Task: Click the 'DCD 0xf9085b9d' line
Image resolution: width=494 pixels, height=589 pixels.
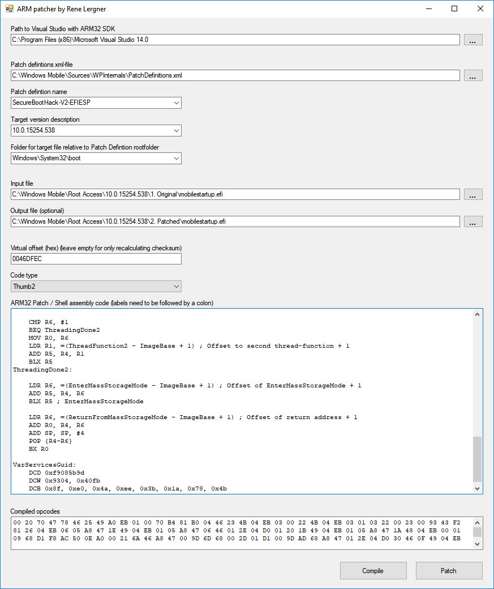Action: point(57,472)
